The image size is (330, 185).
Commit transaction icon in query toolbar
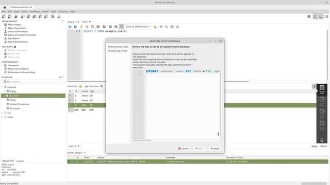(110, 27)
